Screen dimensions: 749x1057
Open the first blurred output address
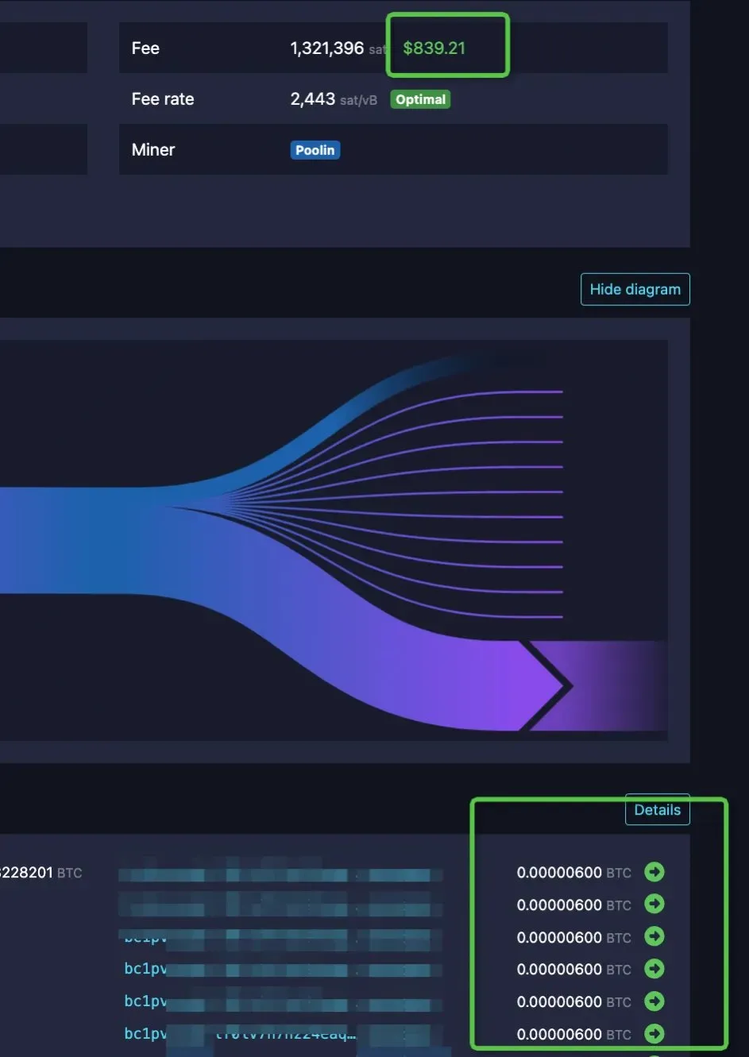click(x=280, y=874)
